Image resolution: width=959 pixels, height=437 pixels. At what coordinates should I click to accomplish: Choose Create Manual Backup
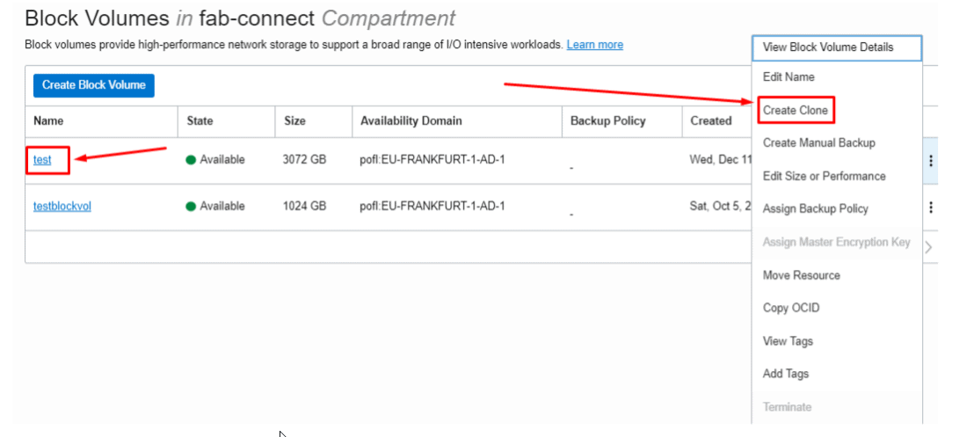[818, 142]
